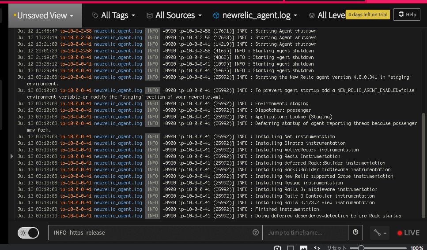Click newrelic_agent.log link in Jul 12 13:20:14 row
This screenshot has height=250, width=427.
(118, 37)
